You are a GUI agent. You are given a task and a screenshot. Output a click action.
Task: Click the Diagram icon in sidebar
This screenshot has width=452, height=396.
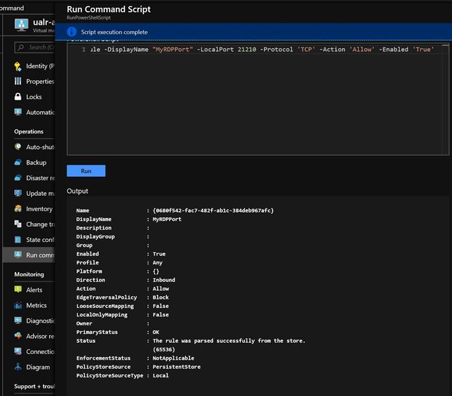coord(18,367)
